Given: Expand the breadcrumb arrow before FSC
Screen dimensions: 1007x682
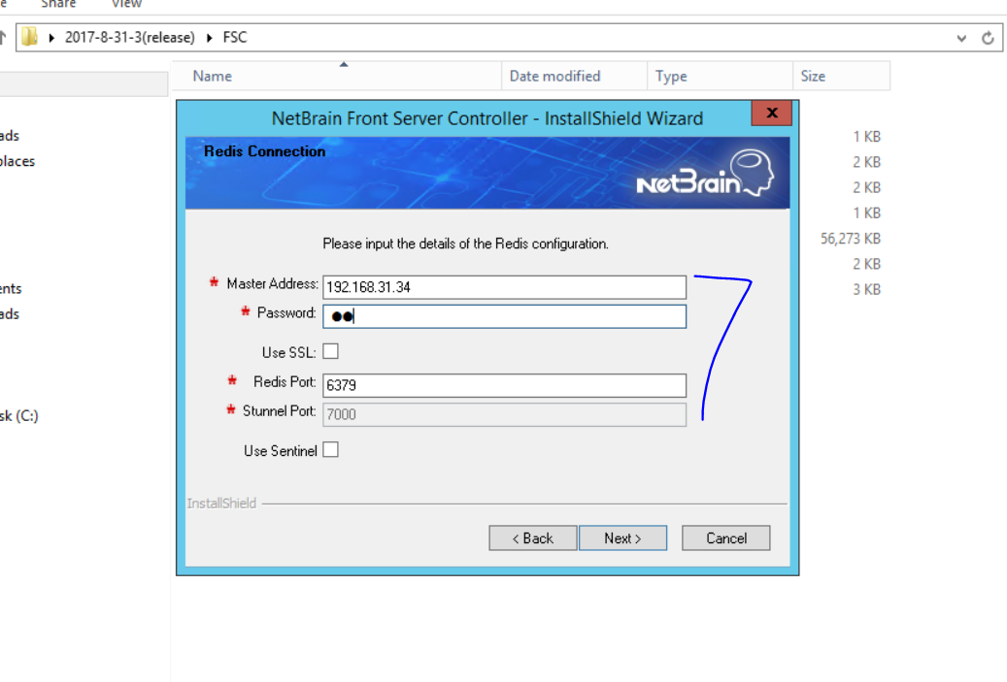Looking at the screenshot, I should 210,37.
